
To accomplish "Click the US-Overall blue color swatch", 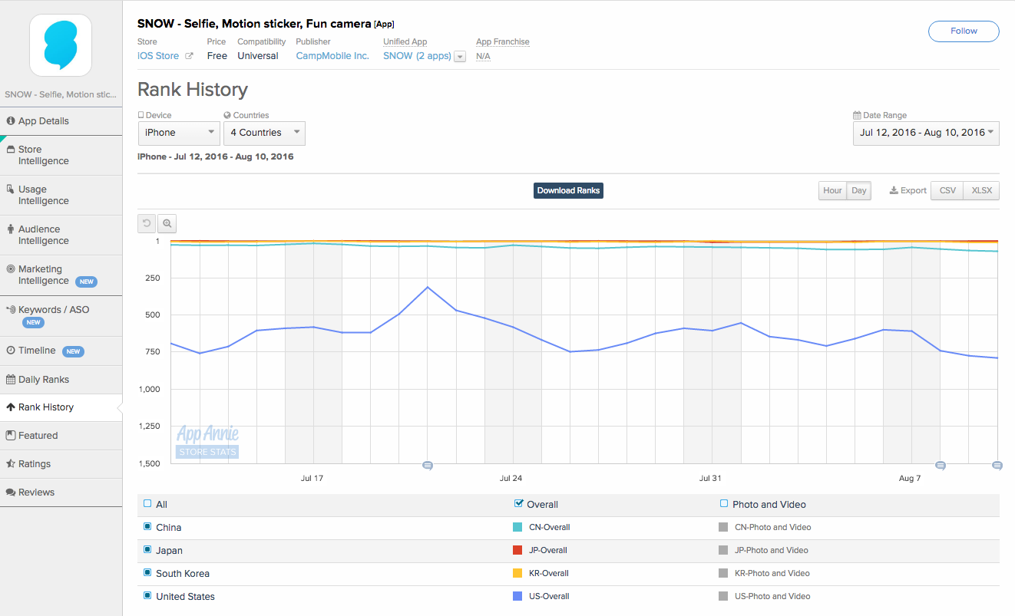I will (517, 596).
